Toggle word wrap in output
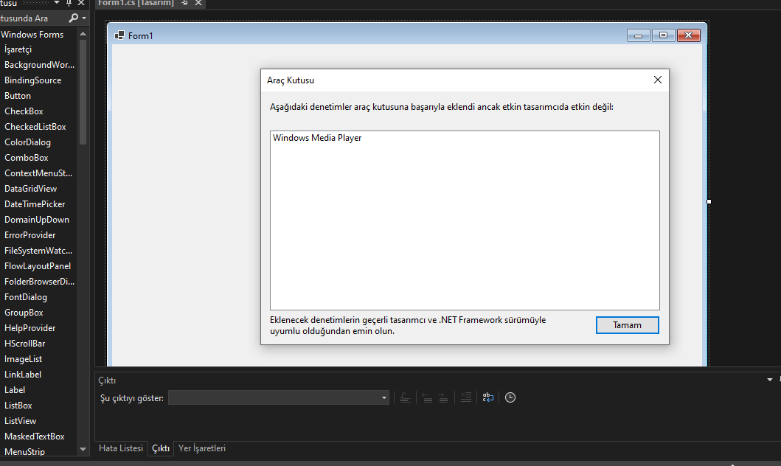This screenshot has width=781, height=466. point(488,397)
